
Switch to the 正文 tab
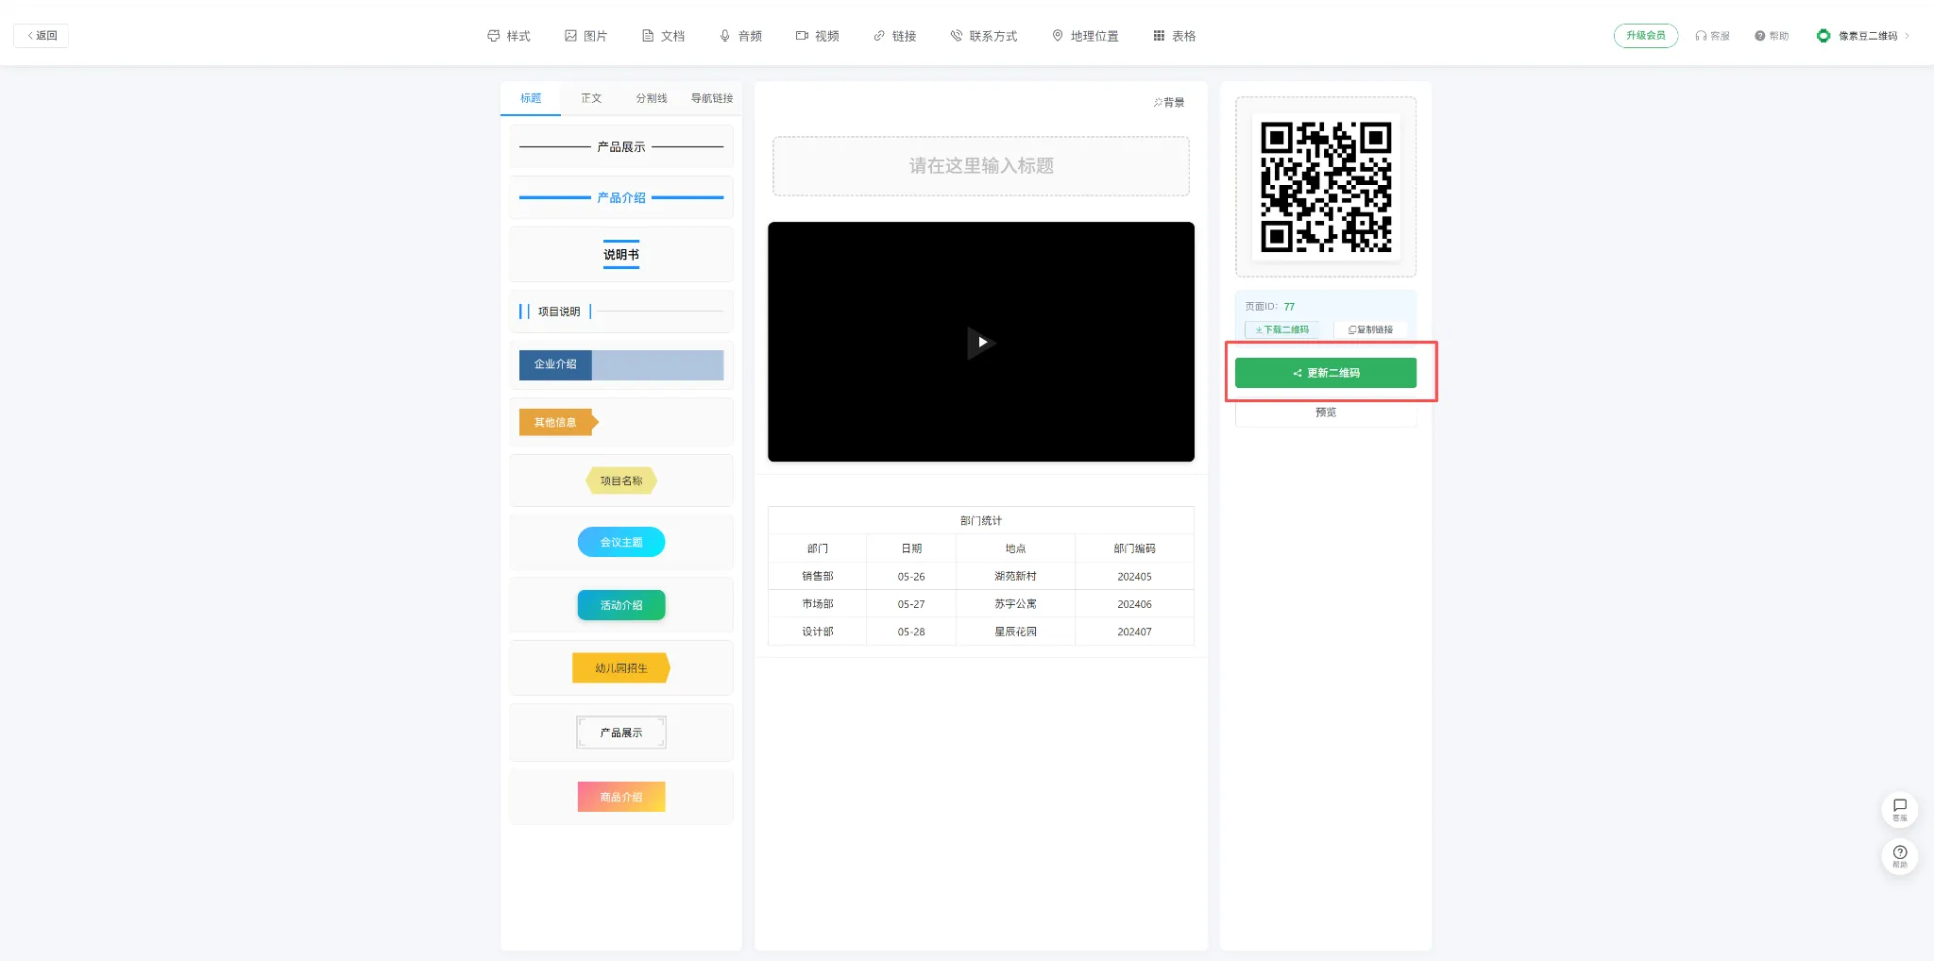pos(591,98)
